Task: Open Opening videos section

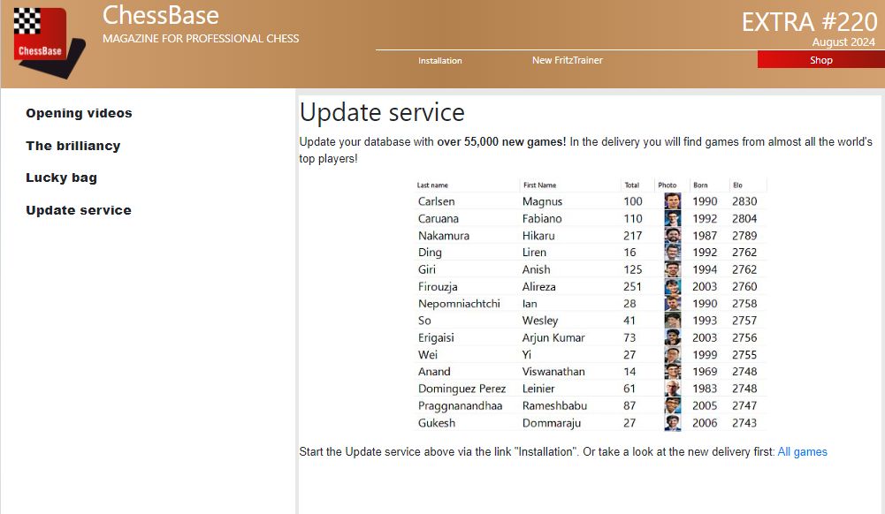Action: (x=79, y=113)
